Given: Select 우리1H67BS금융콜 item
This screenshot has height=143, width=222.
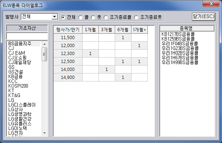Looking at the screenshot, I should pos(180,58).
